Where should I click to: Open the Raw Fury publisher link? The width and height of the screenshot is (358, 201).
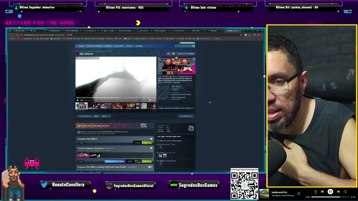coord(175,99)
